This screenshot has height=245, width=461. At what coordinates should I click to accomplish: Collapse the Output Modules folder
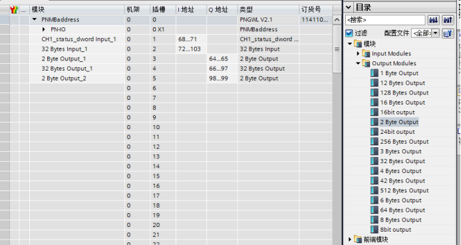point(358,63)
